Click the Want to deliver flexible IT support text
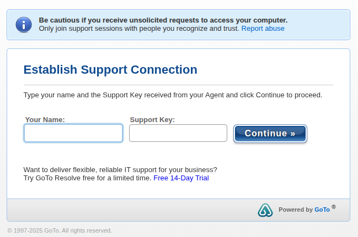Viewport: 358px width, 237px height. point(120,170)
